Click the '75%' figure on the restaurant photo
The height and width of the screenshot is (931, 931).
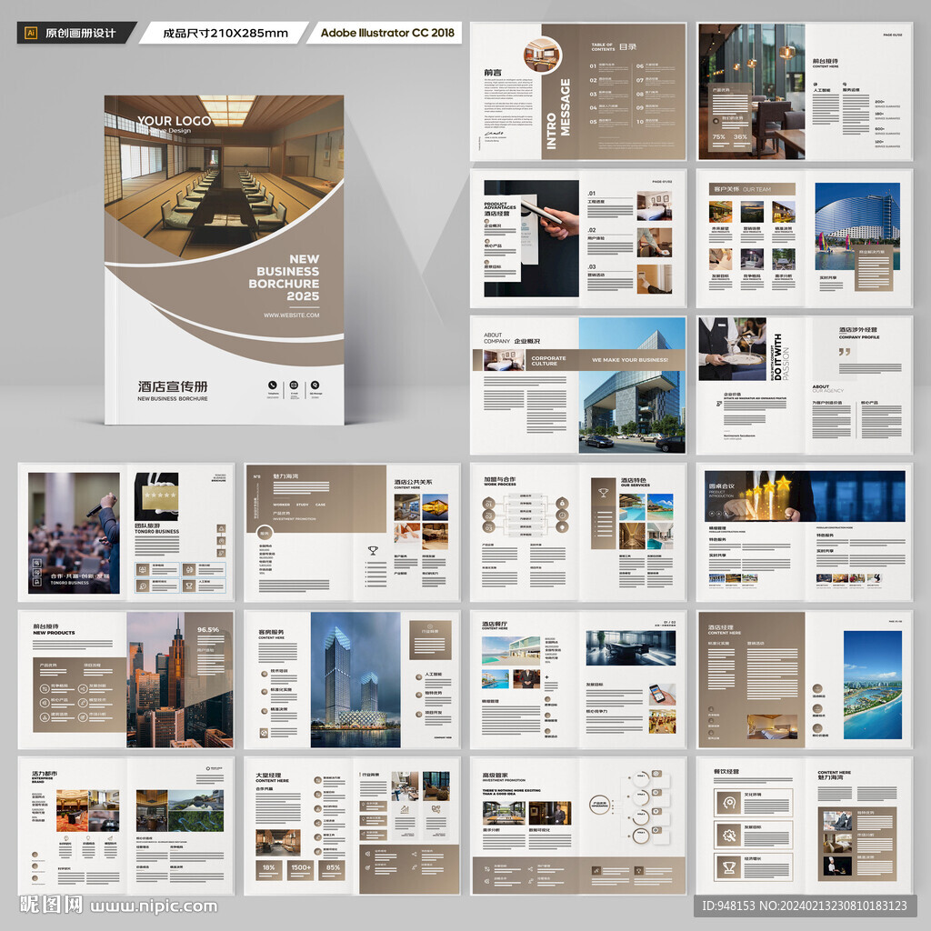tap(718, 136)
